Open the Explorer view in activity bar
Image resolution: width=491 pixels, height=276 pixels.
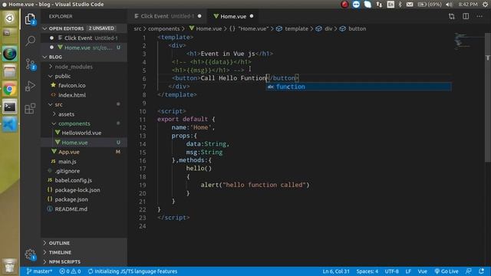coord(30,19)
